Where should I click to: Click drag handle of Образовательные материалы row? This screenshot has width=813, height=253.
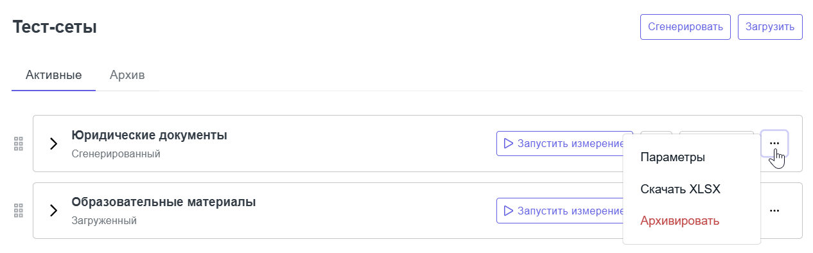coord(19,210)
